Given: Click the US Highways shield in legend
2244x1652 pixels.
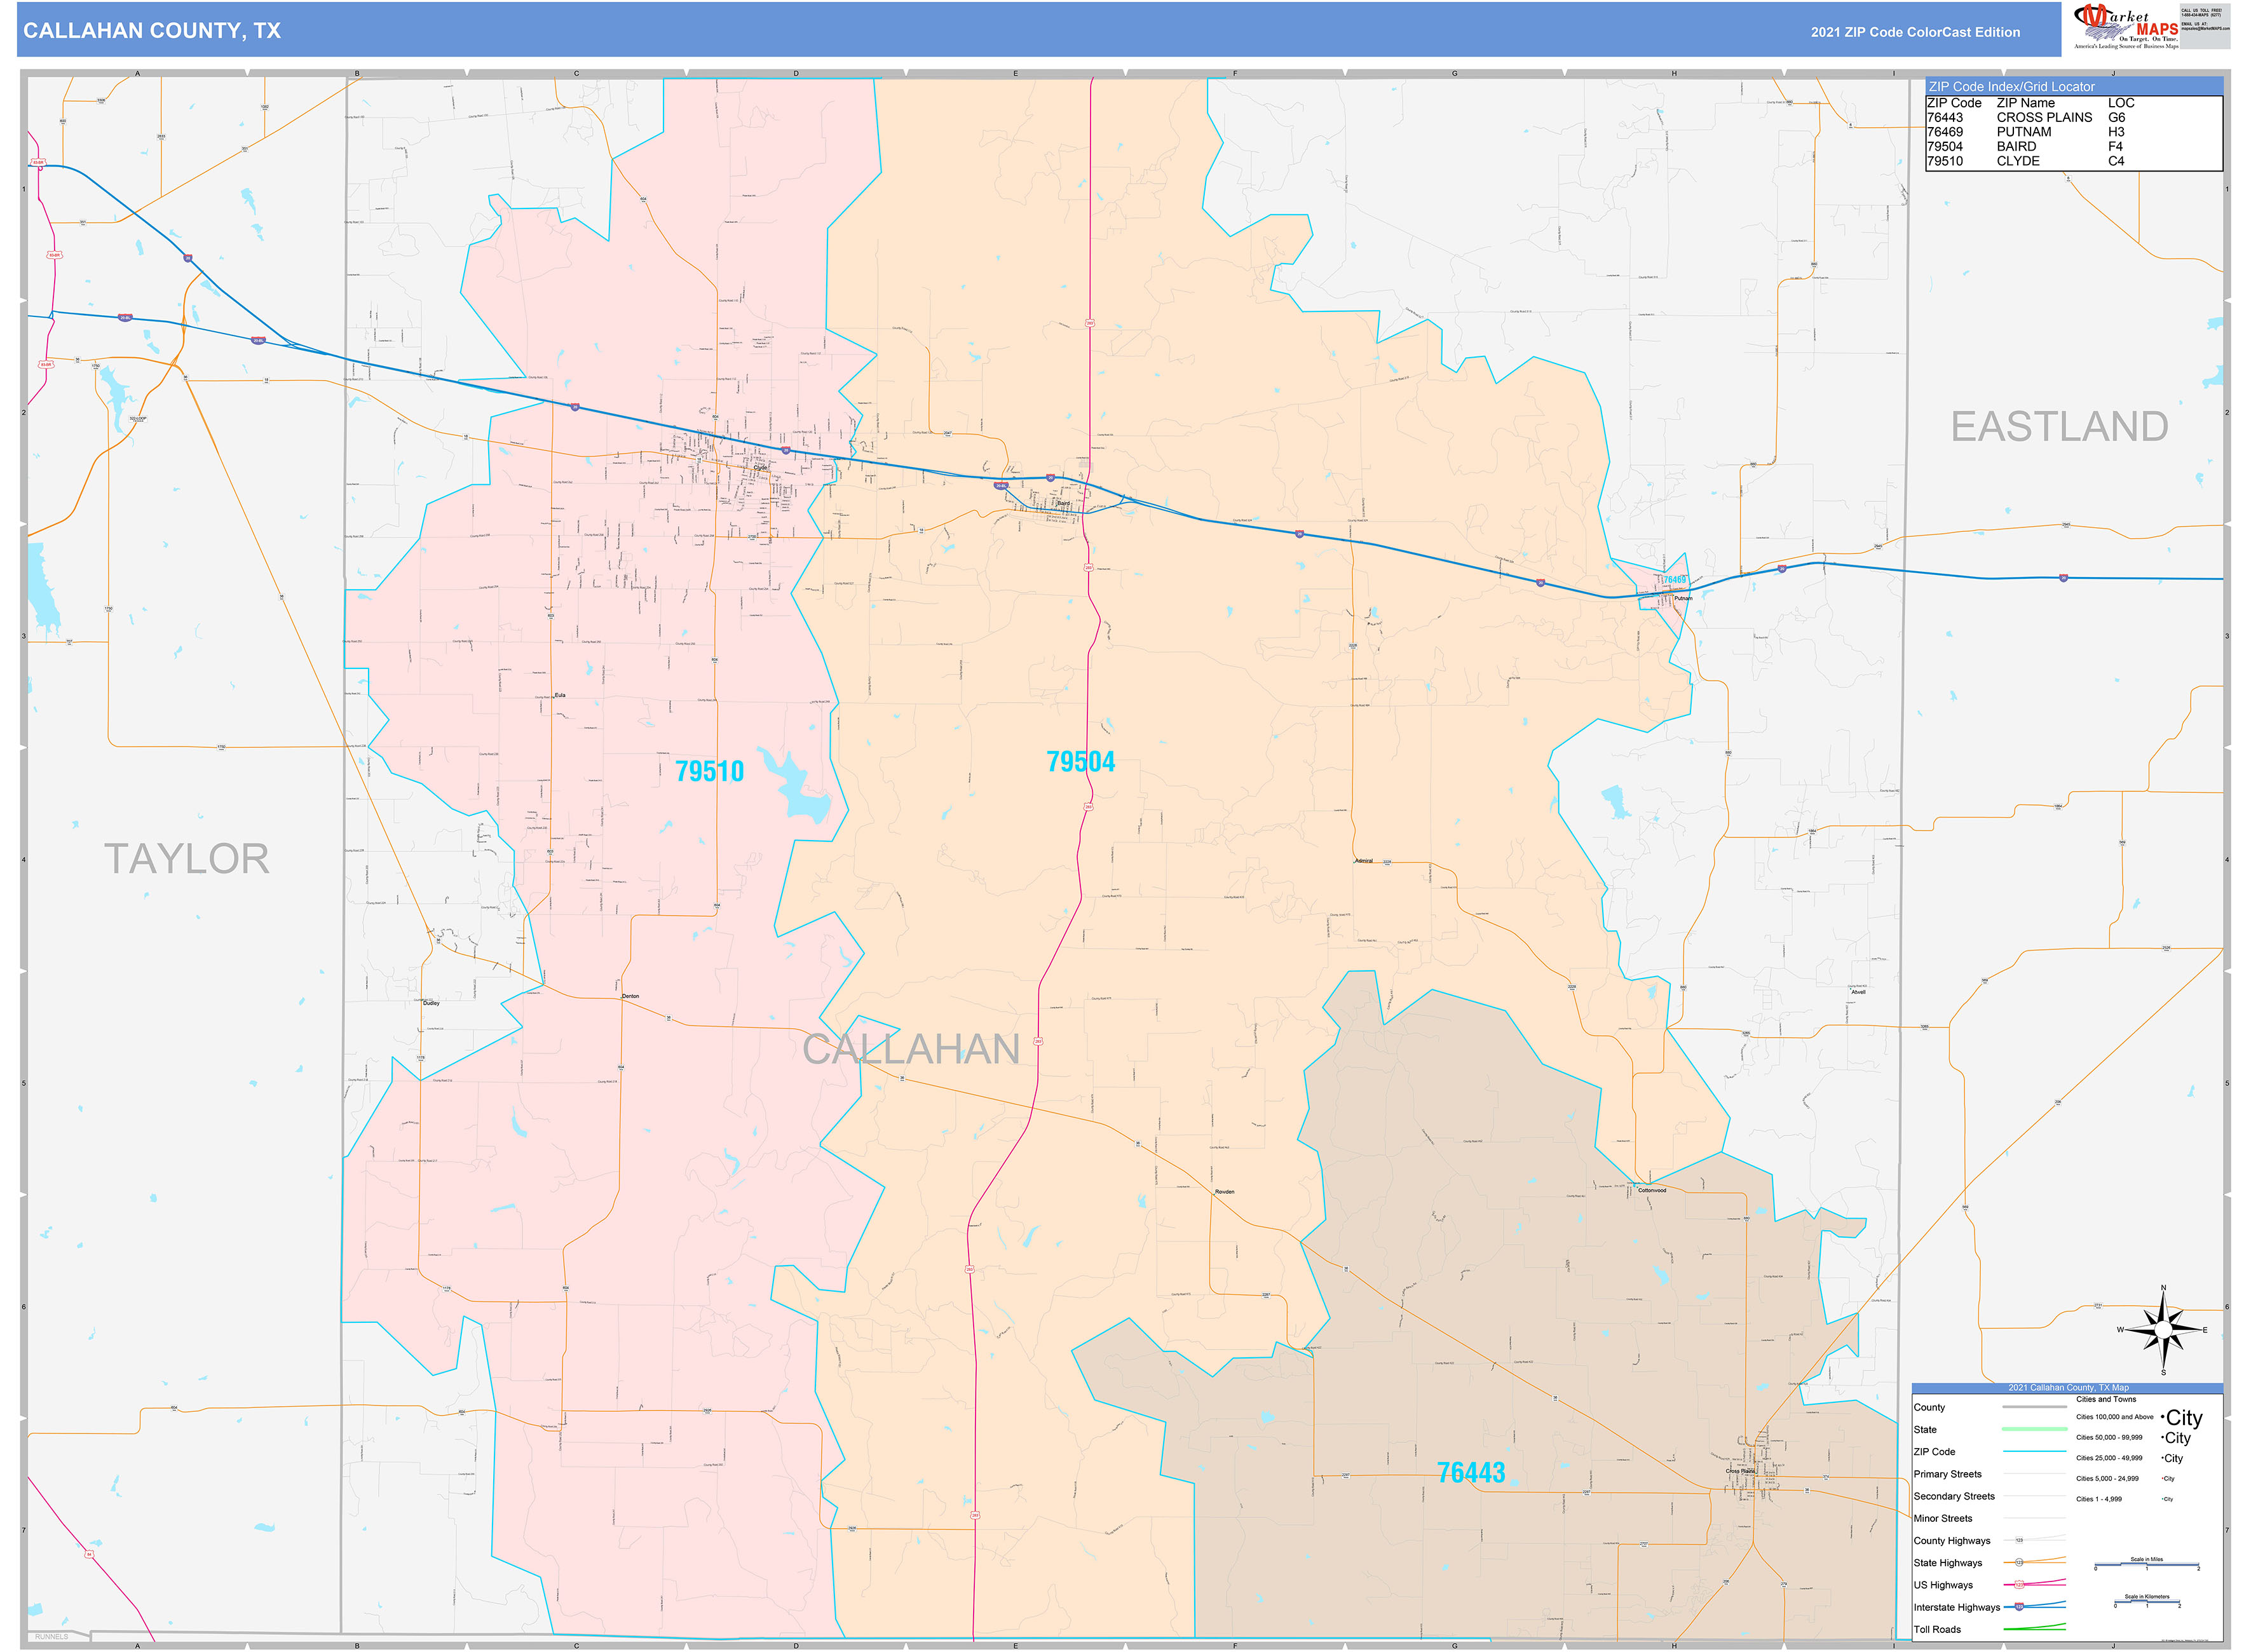Looking at the screenshot, I should 2019,1585.
